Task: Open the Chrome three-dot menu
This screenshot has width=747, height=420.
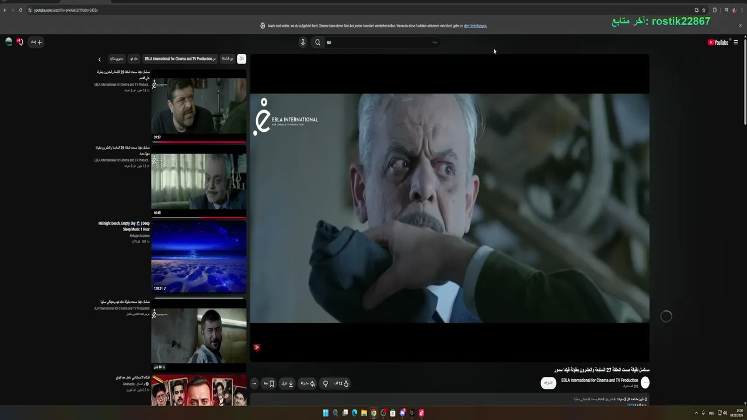Action: [x=742, y=10]
